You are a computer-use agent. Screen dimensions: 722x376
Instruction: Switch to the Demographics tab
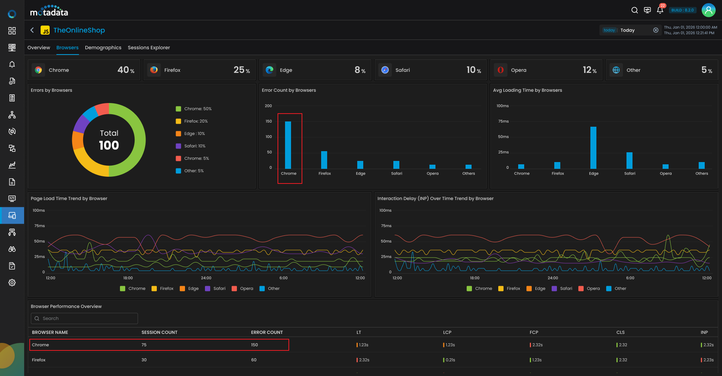tap(103, 48)
